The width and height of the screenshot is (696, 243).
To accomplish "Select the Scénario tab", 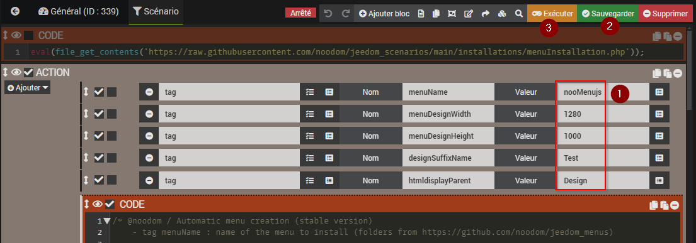I will coord(156,12).
